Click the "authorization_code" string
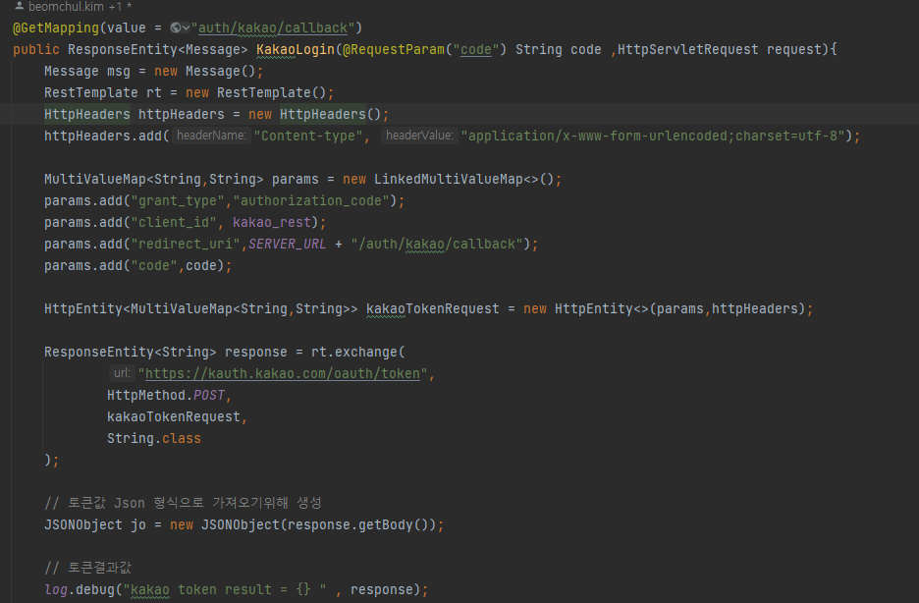This screenshot has height=603, width=919. [x=311, y=201]
